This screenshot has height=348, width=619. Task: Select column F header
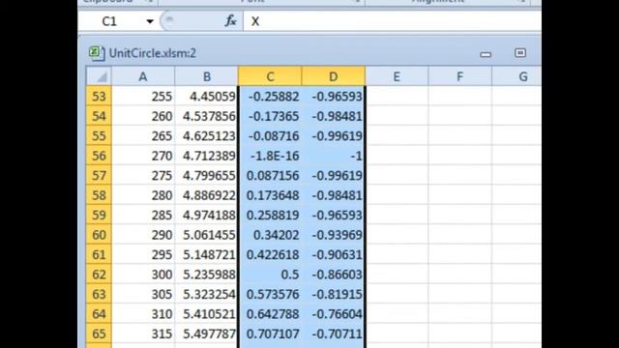pyautogui.click(x=460, y=76)
